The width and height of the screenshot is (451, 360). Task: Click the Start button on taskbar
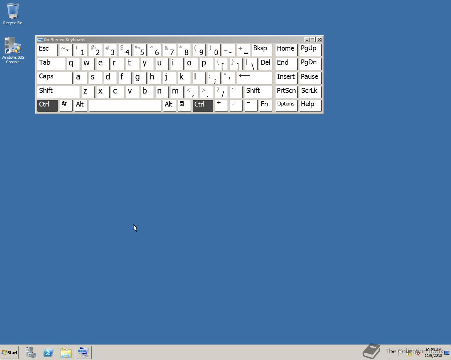click(10, 352)
